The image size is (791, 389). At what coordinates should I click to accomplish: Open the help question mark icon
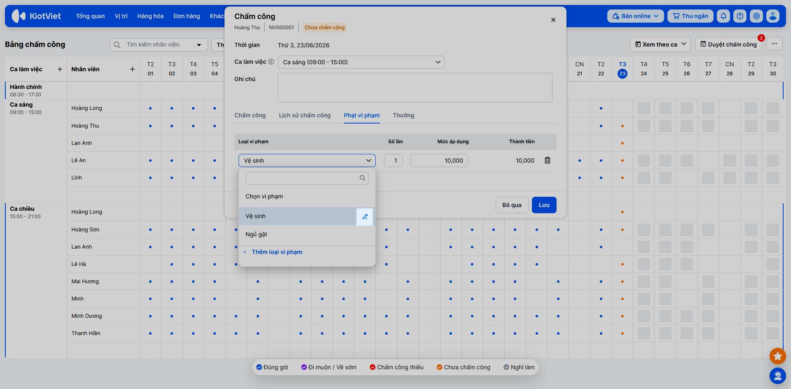tap(740, 16)
